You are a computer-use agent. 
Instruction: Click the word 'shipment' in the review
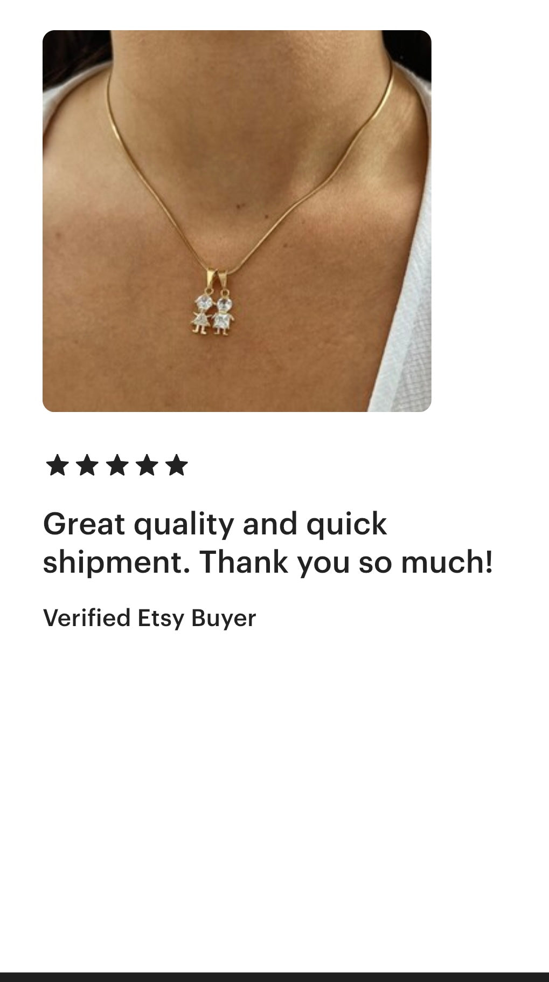pyautogui.click(x=116, y=562)
